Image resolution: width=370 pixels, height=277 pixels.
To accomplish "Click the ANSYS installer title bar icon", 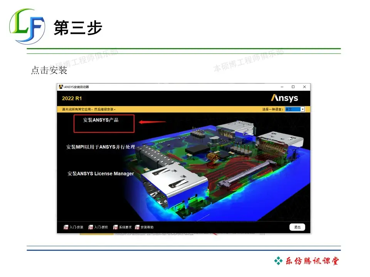I will pyautogui.click(x=61, y=87).
